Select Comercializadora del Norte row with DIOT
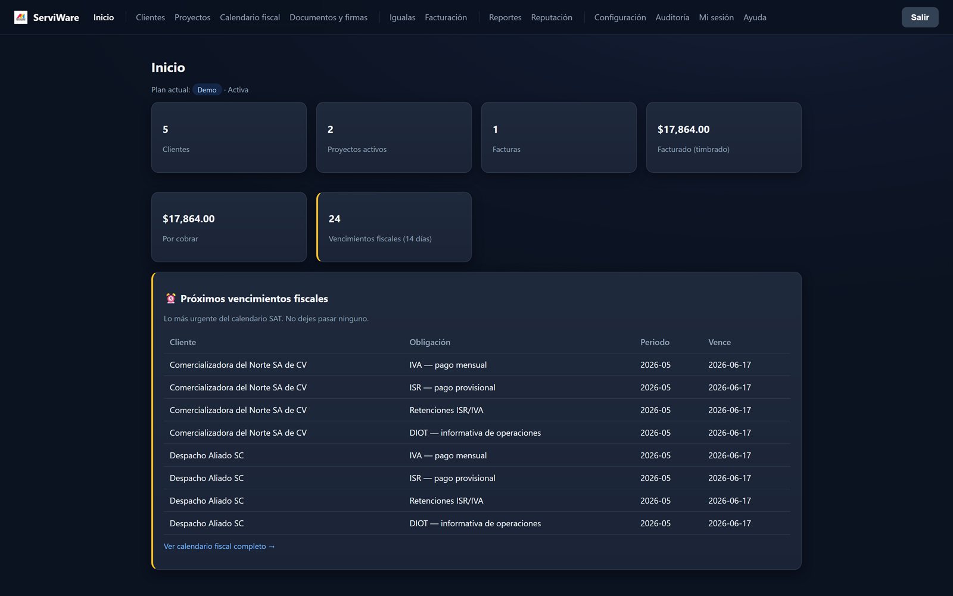 click(476, 433)
